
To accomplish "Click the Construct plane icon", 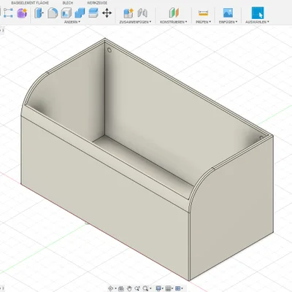I will (174, 12).
